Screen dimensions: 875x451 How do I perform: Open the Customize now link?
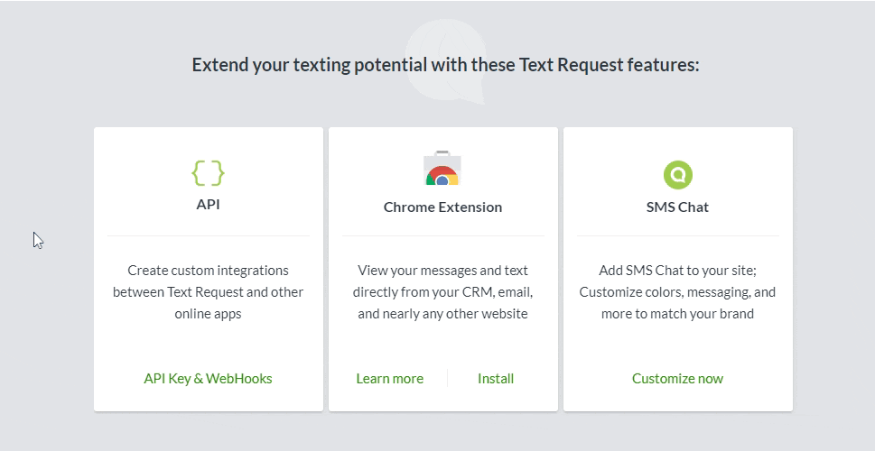(677, 379)
